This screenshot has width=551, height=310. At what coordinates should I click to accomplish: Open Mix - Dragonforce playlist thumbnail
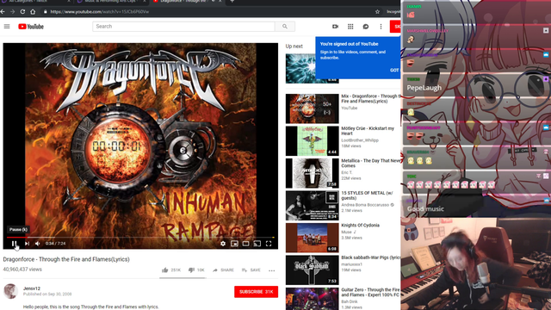click(312, 108)
